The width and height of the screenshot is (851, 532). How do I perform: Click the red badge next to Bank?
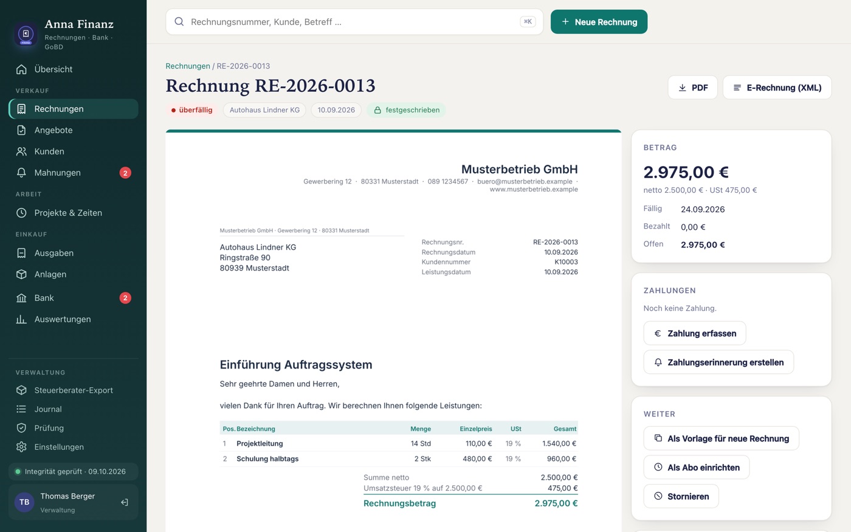point(125,298)
